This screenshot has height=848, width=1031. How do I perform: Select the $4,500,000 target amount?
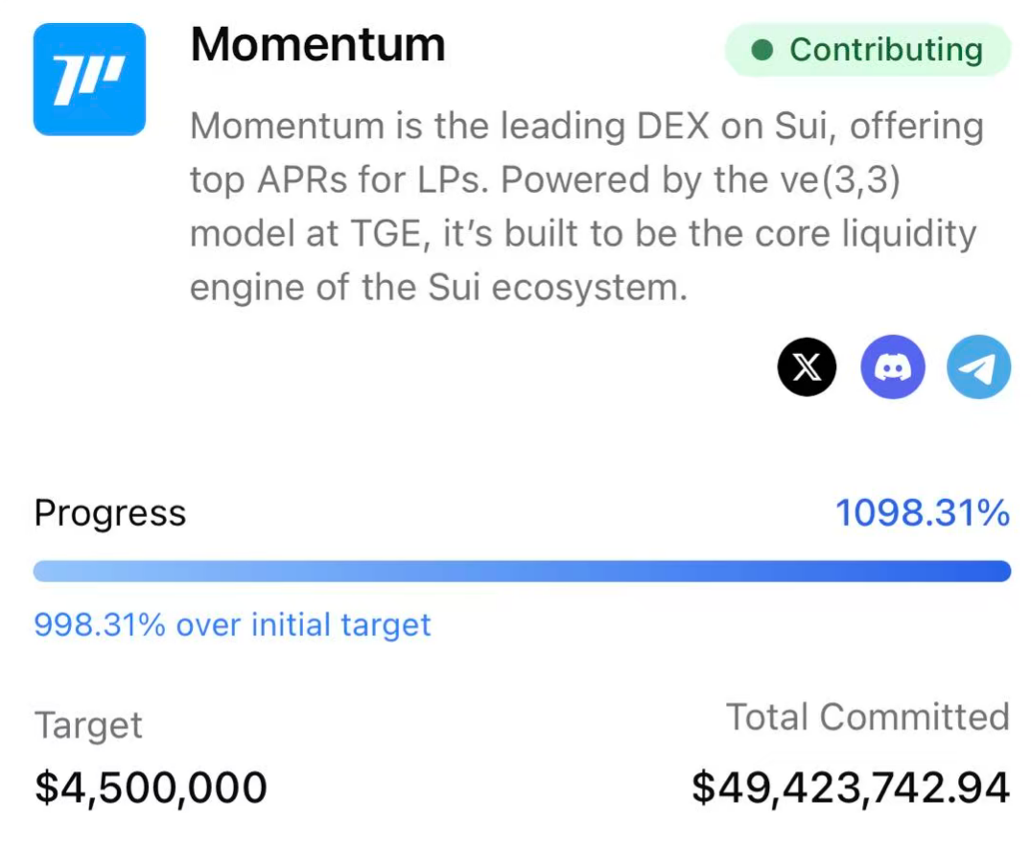click(151, 788)
